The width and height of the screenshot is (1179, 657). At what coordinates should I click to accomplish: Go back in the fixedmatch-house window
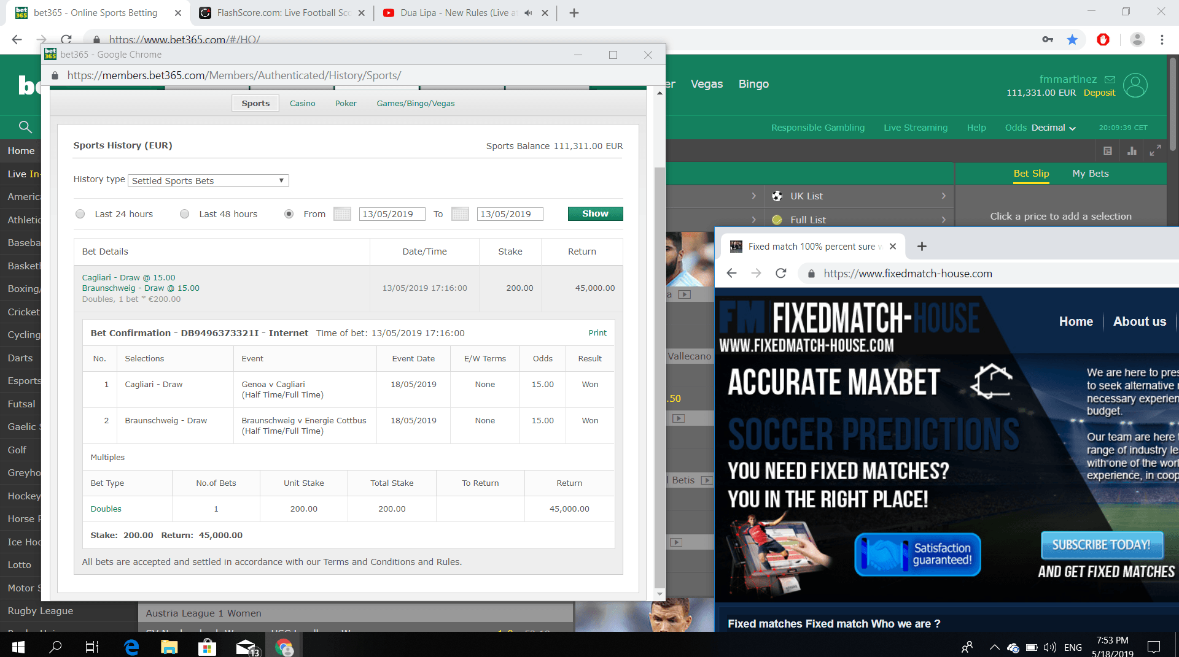point(731,274)
